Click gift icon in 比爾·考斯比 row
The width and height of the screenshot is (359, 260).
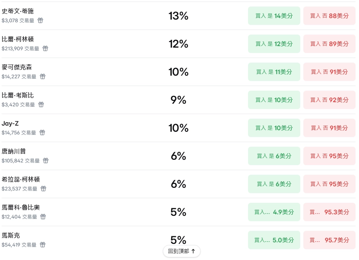point(41,104)
